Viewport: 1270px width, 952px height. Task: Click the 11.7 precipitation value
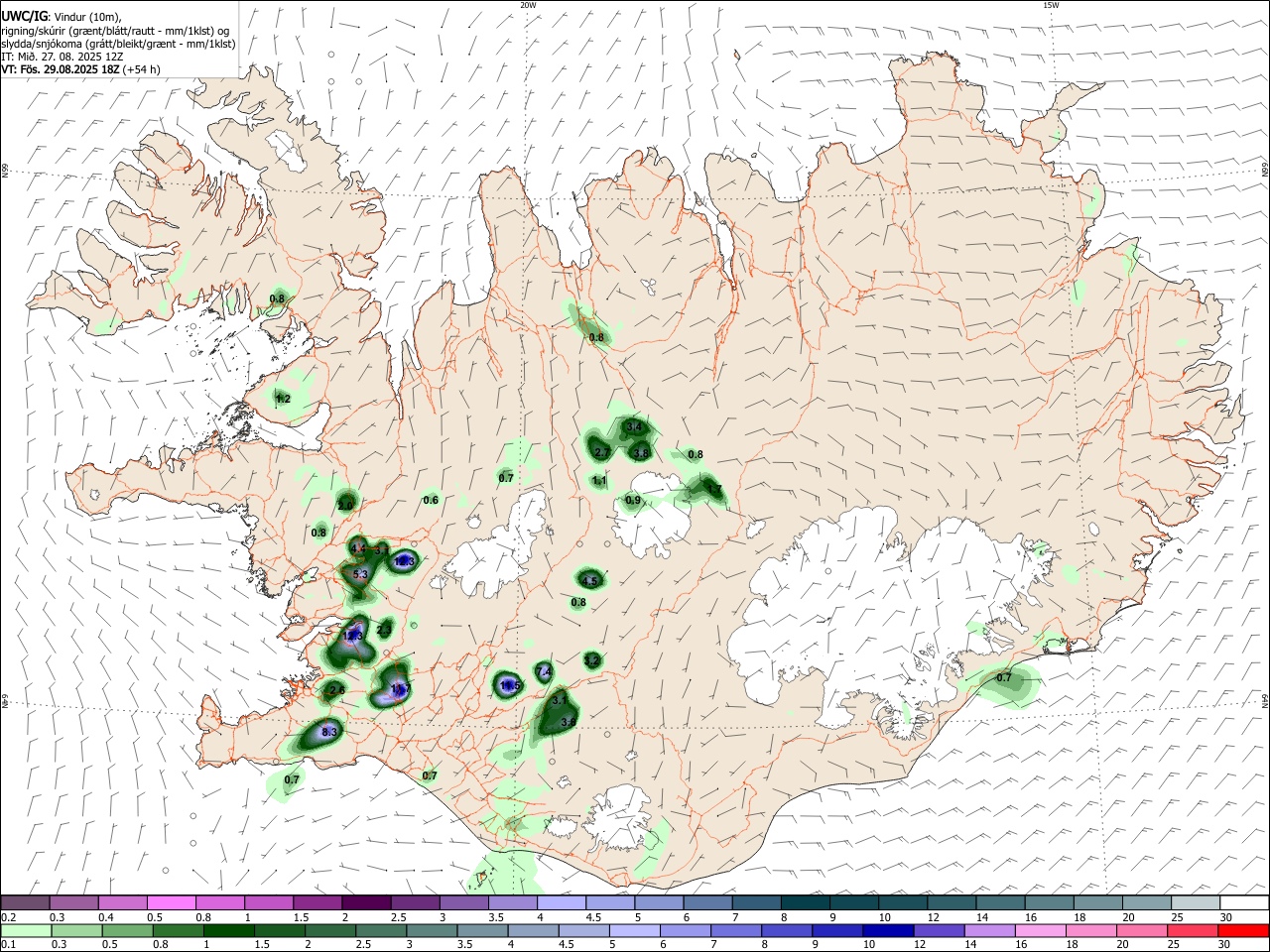[x=400, y=687]
